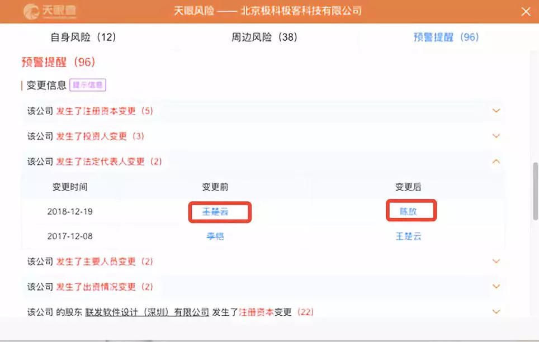Collapse the 法定代表人变更 (2) section chevron

496,161
